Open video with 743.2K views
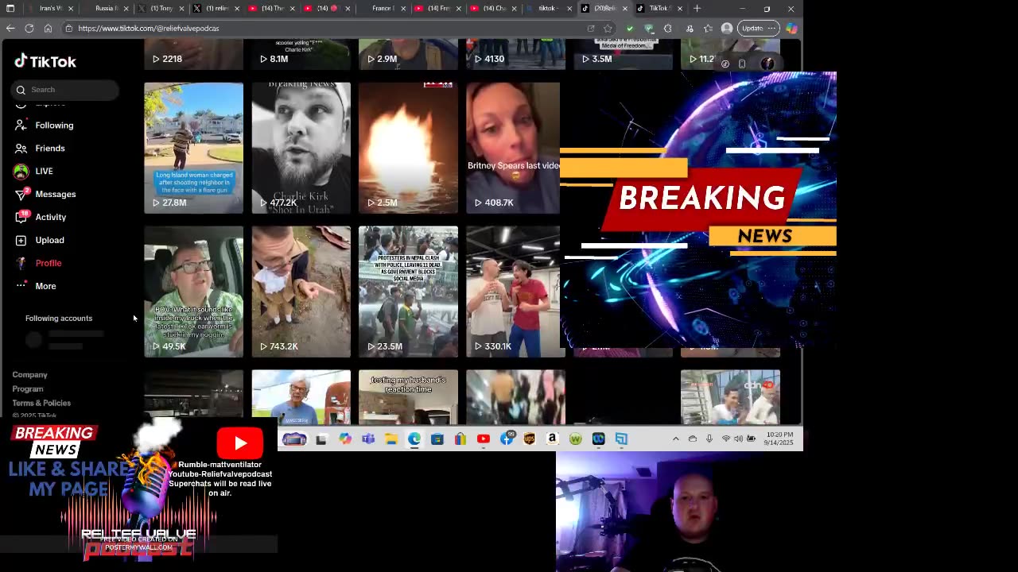Image resolution: width=1018 pixels, height=572 pixels. [301, 292]
